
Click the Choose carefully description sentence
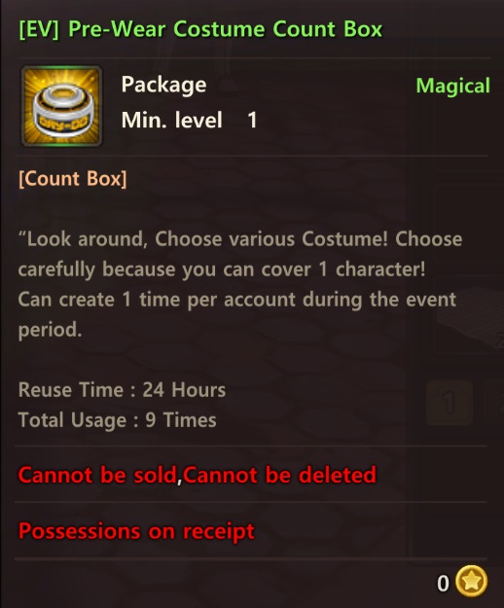pos(240,254)
